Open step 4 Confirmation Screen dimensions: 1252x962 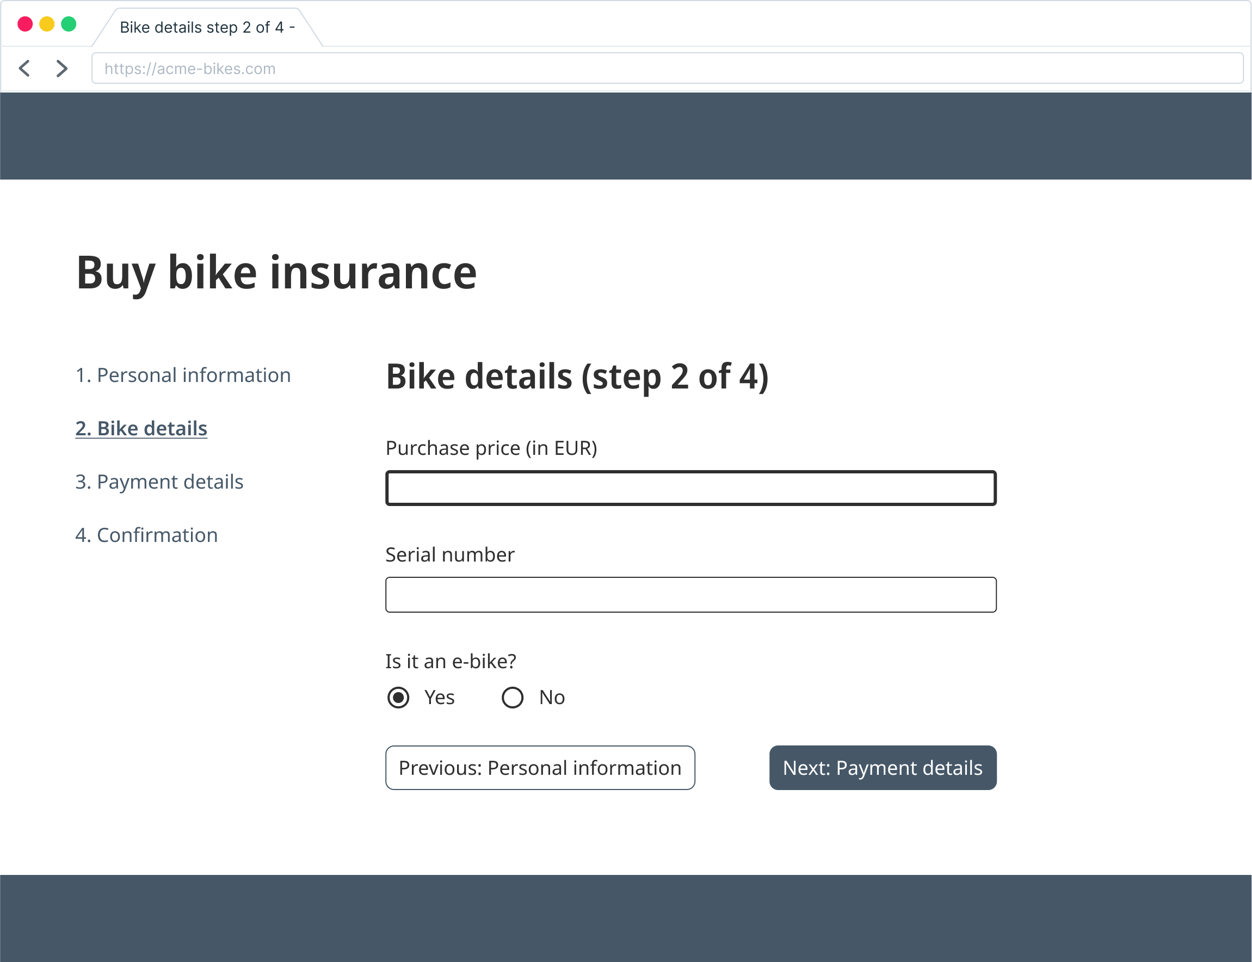pyautogui.click(x=146, y=535)
